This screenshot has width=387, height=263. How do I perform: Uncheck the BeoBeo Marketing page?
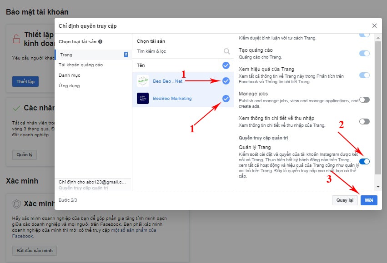point(226,99)
